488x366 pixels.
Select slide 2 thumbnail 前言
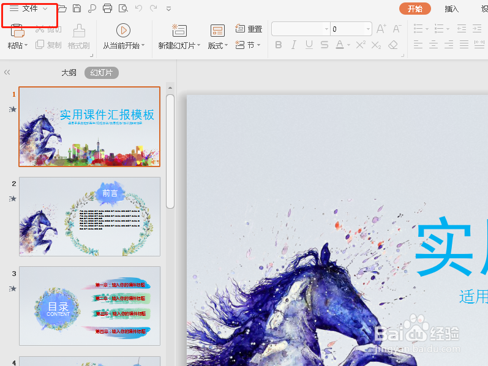[89, 217]
